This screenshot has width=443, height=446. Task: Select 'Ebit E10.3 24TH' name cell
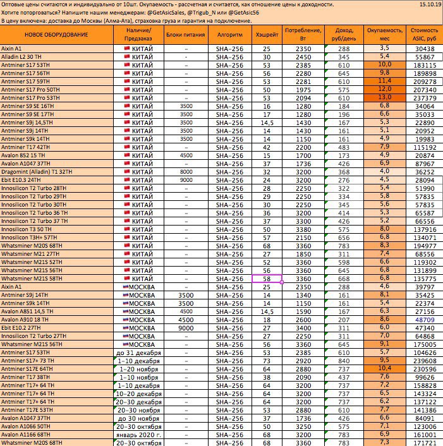click(x=57, y=180)
